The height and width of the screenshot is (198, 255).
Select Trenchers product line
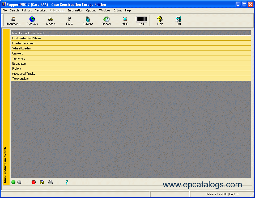(x=131, y=58)
